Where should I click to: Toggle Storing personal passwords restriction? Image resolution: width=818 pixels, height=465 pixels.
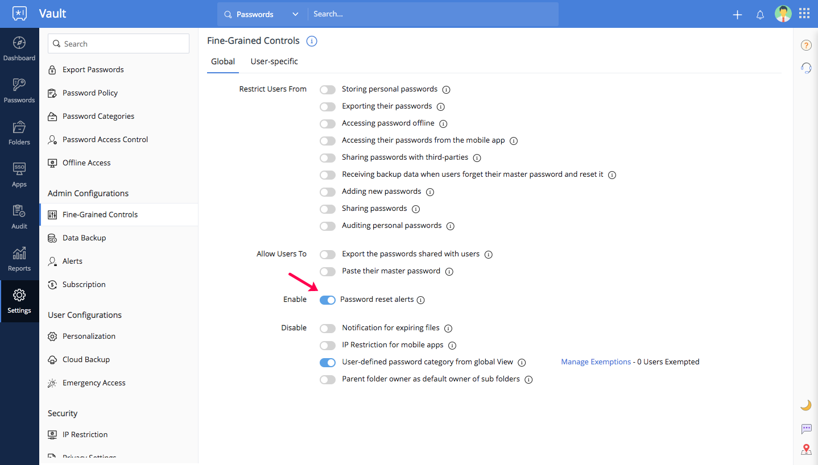[328, 90]
